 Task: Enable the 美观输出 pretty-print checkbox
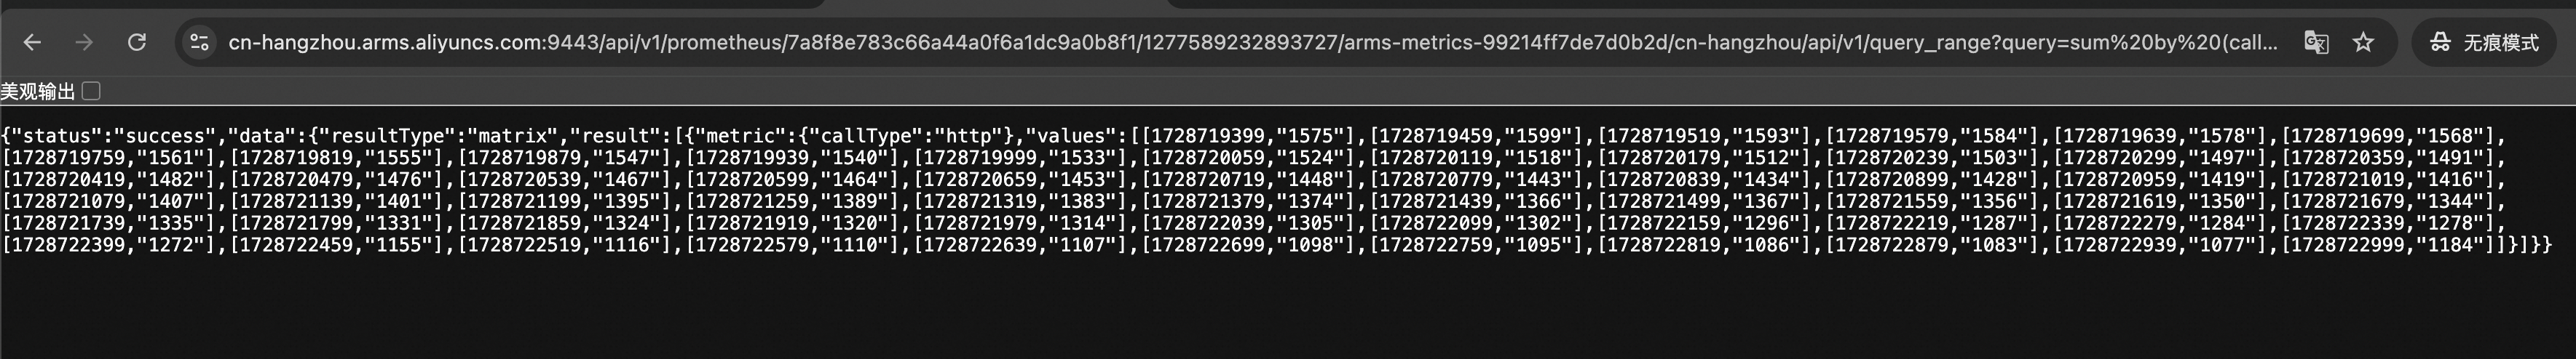point(91,92)
